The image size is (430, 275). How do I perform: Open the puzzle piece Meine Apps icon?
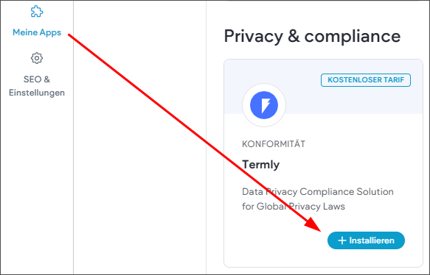coord(37,12)
